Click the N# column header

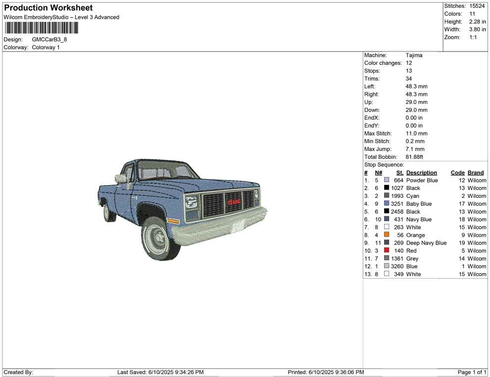point(378,173)
